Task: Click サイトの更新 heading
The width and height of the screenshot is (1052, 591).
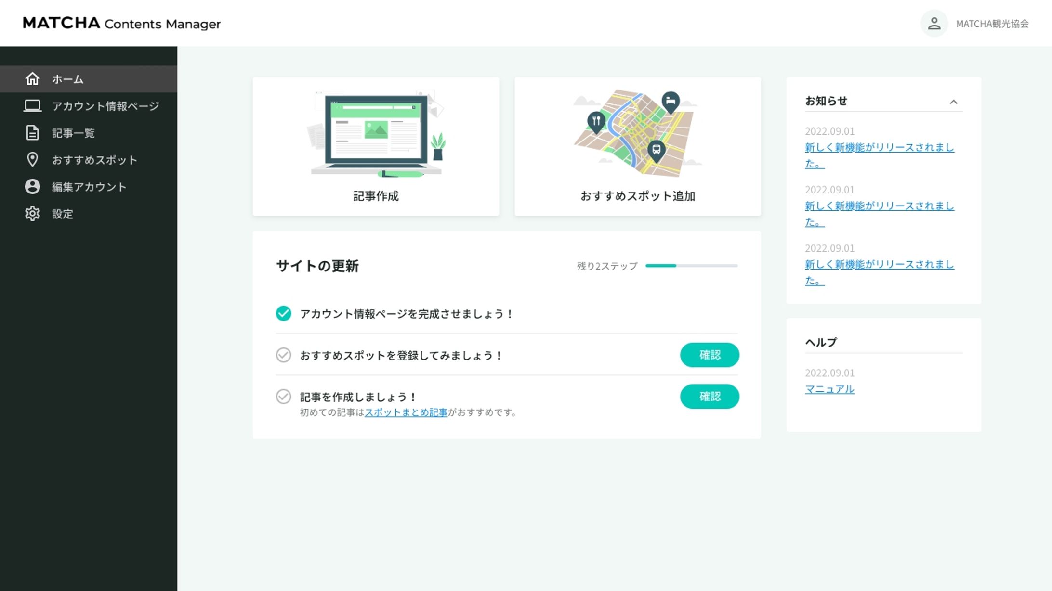Action: click(317, 266)
